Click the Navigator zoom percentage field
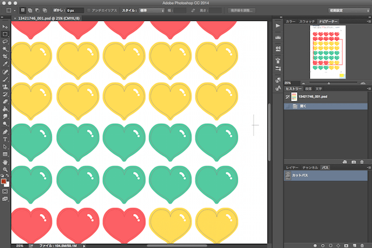 point(291,83)
